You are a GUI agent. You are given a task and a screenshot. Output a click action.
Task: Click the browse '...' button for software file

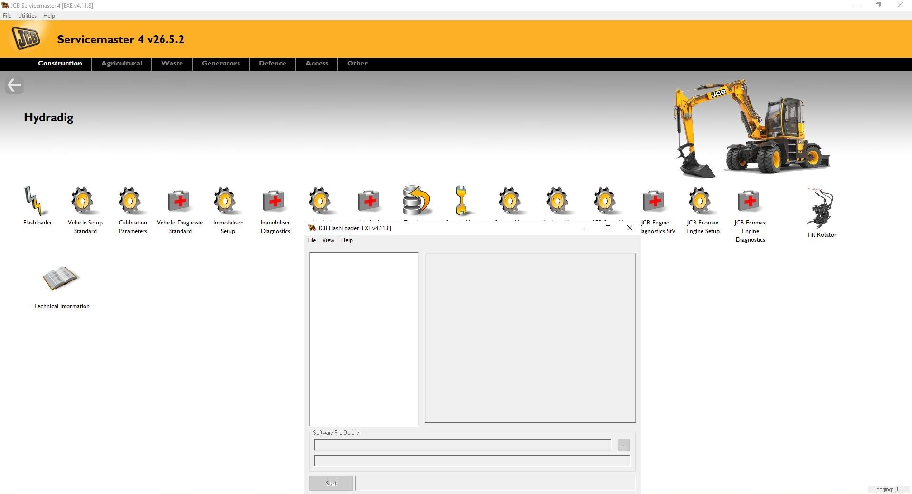tap(623, 445)
